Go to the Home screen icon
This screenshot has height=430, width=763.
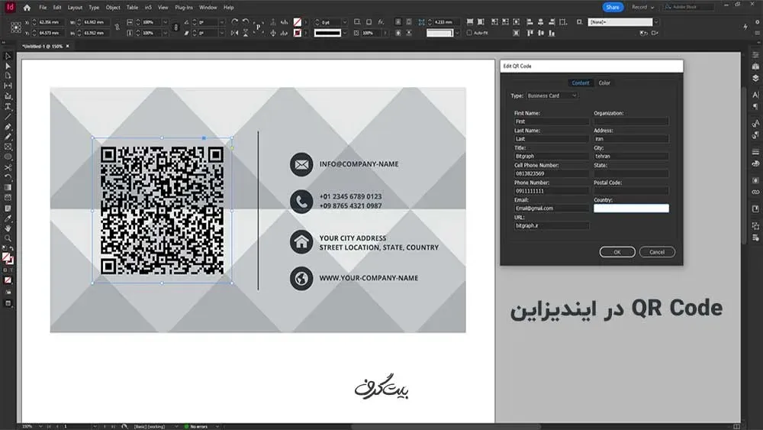point(27,8)
